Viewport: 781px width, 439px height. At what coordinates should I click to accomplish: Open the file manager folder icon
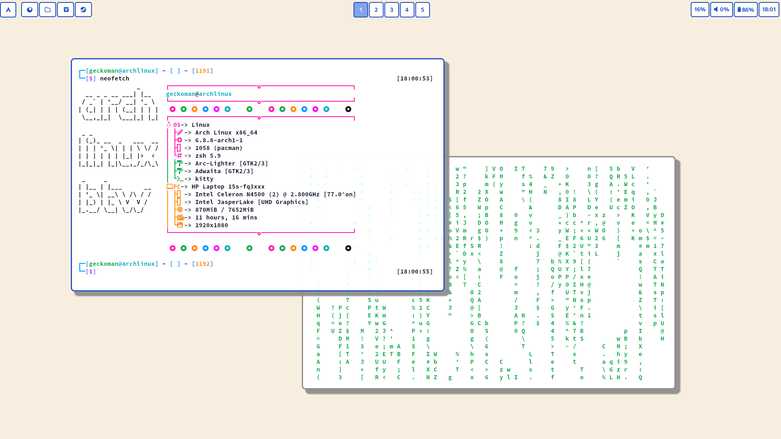click(48, 10)
